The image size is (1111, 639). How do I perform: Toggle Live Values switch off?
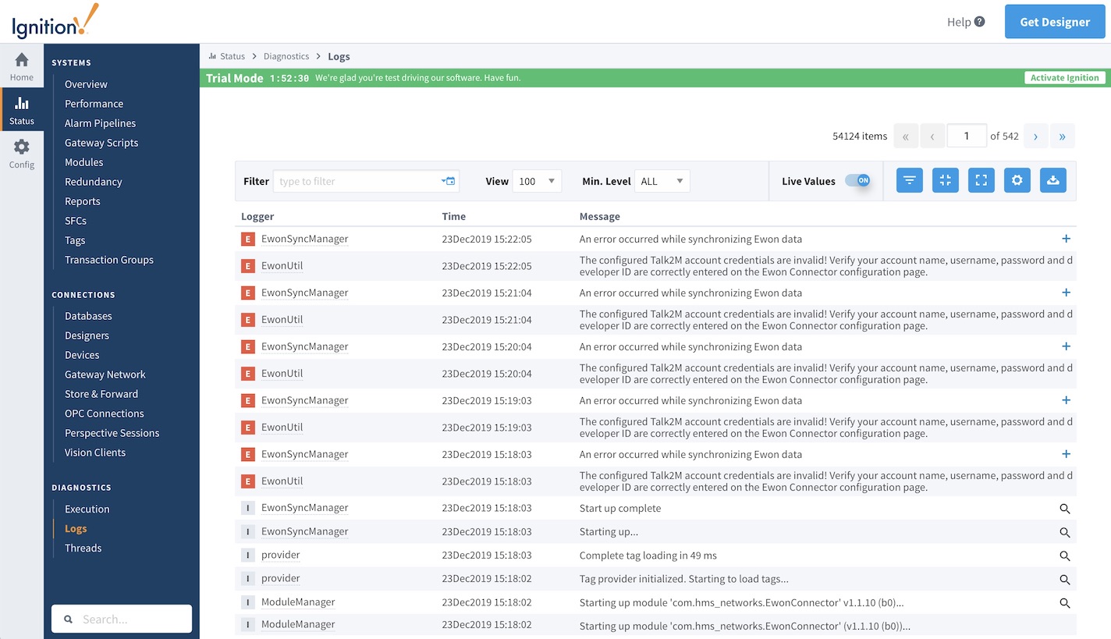[857, 180]
